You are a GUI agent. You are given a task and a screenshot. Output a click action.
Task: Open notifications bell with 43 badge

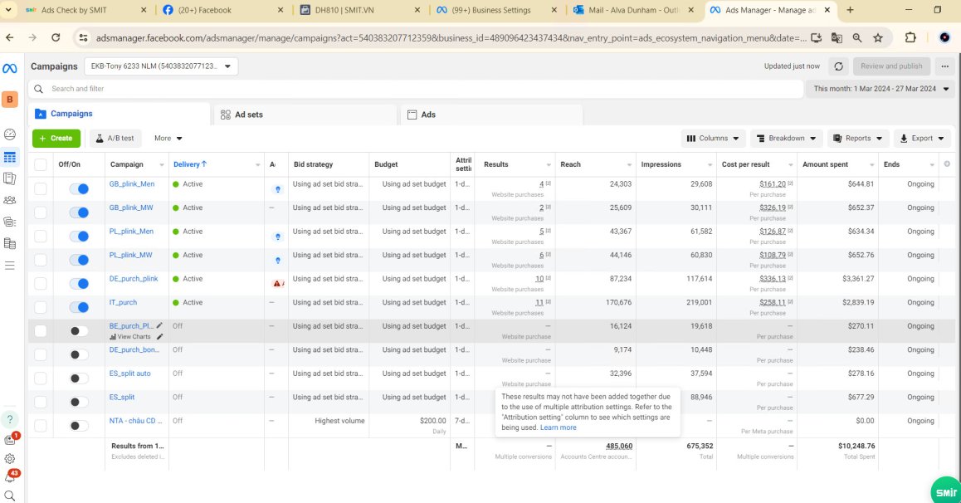(x=11, y=476)
